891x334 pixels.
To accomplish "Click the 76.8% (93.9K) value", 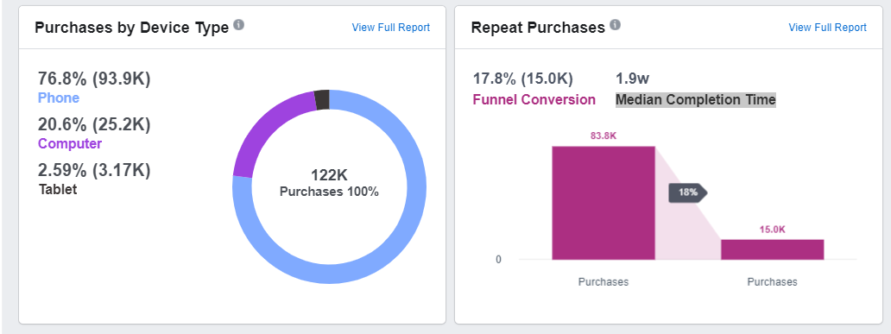I will click(94, 79).
